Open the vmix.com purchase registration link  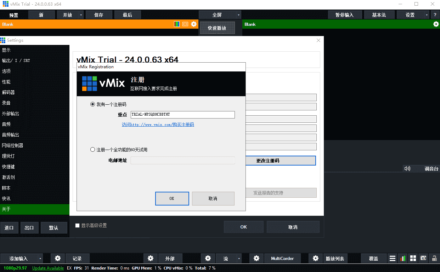[x=158, y=125]
